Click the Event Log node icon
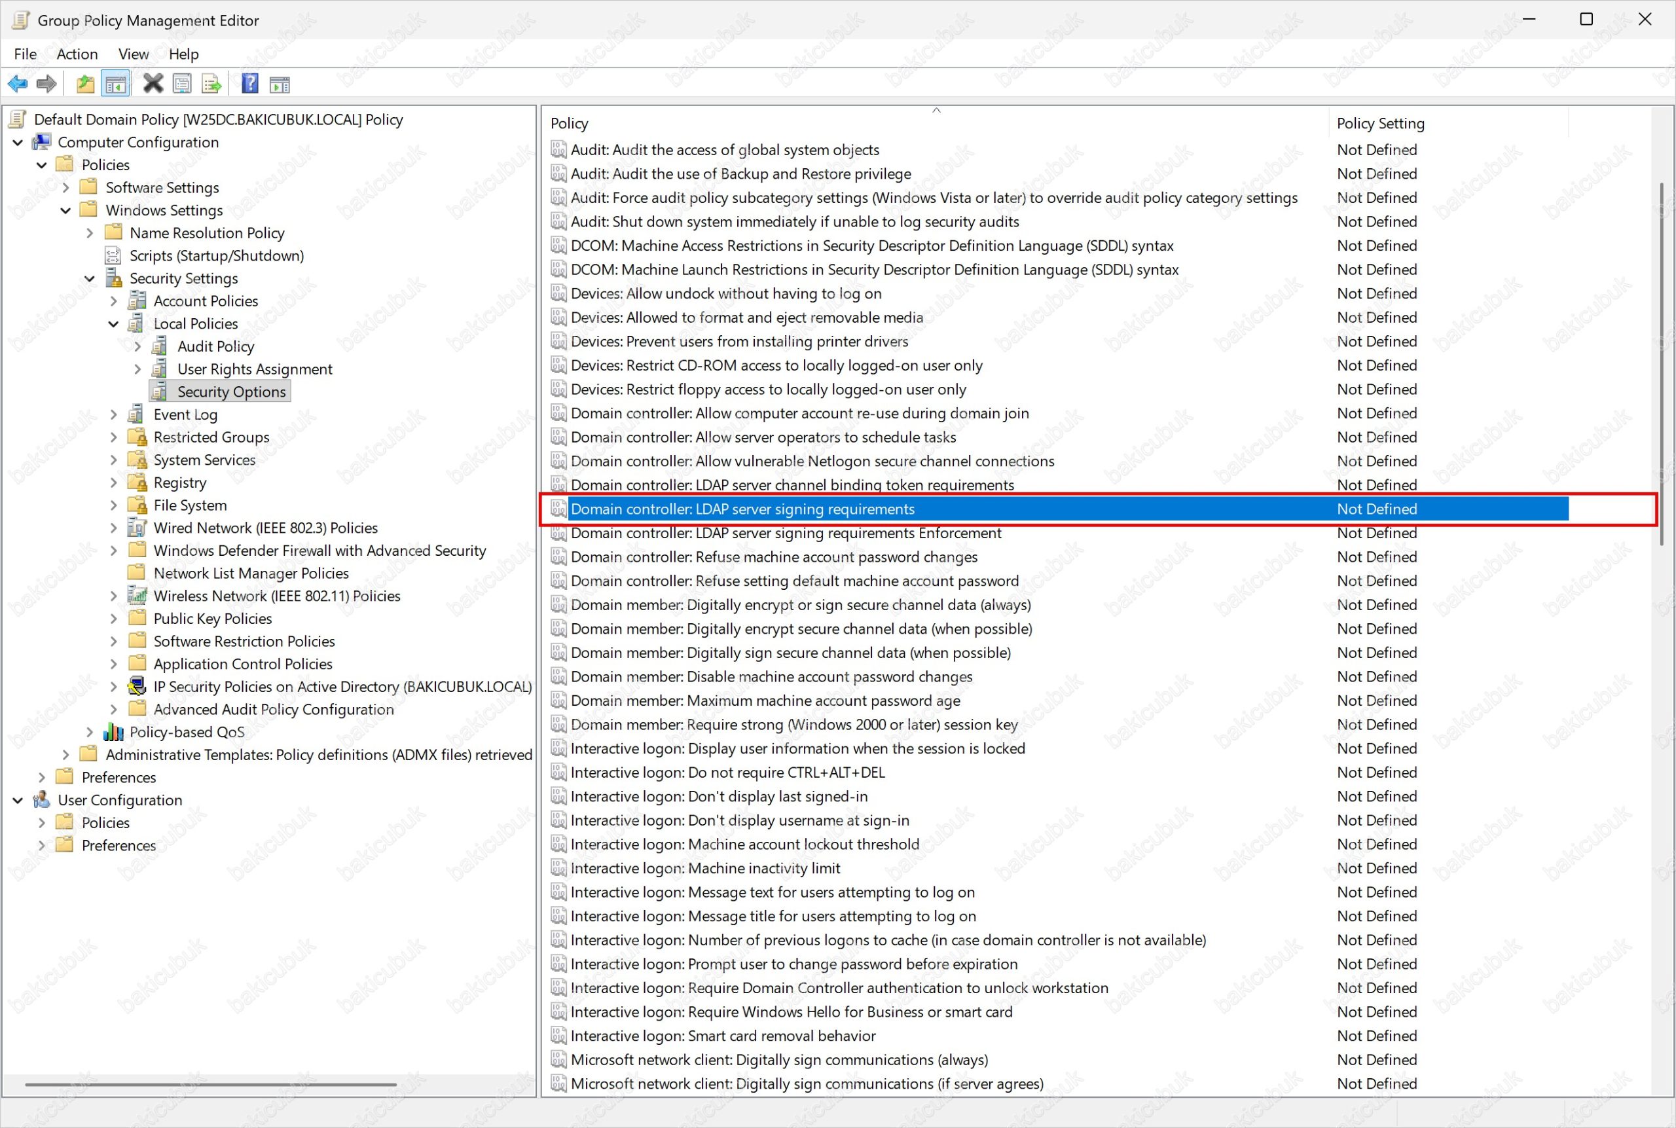This screenshot has height=1128, width=1676. (136, 414)
